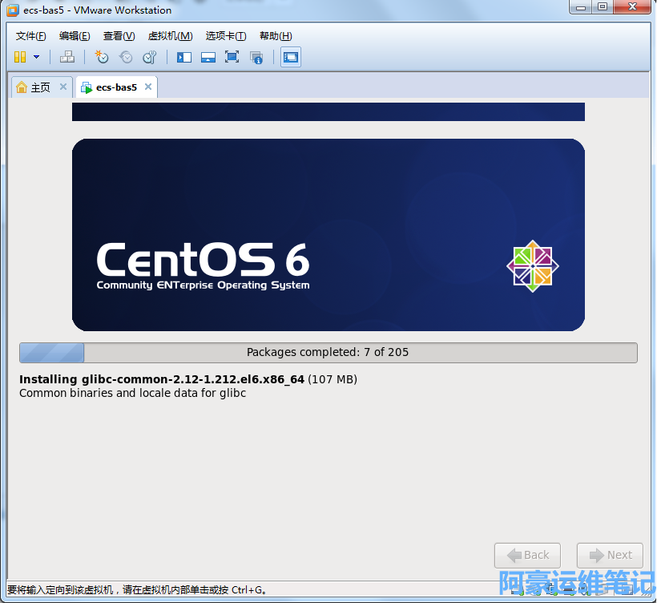Take a snapshot of the virtual machine

point(102,57)
